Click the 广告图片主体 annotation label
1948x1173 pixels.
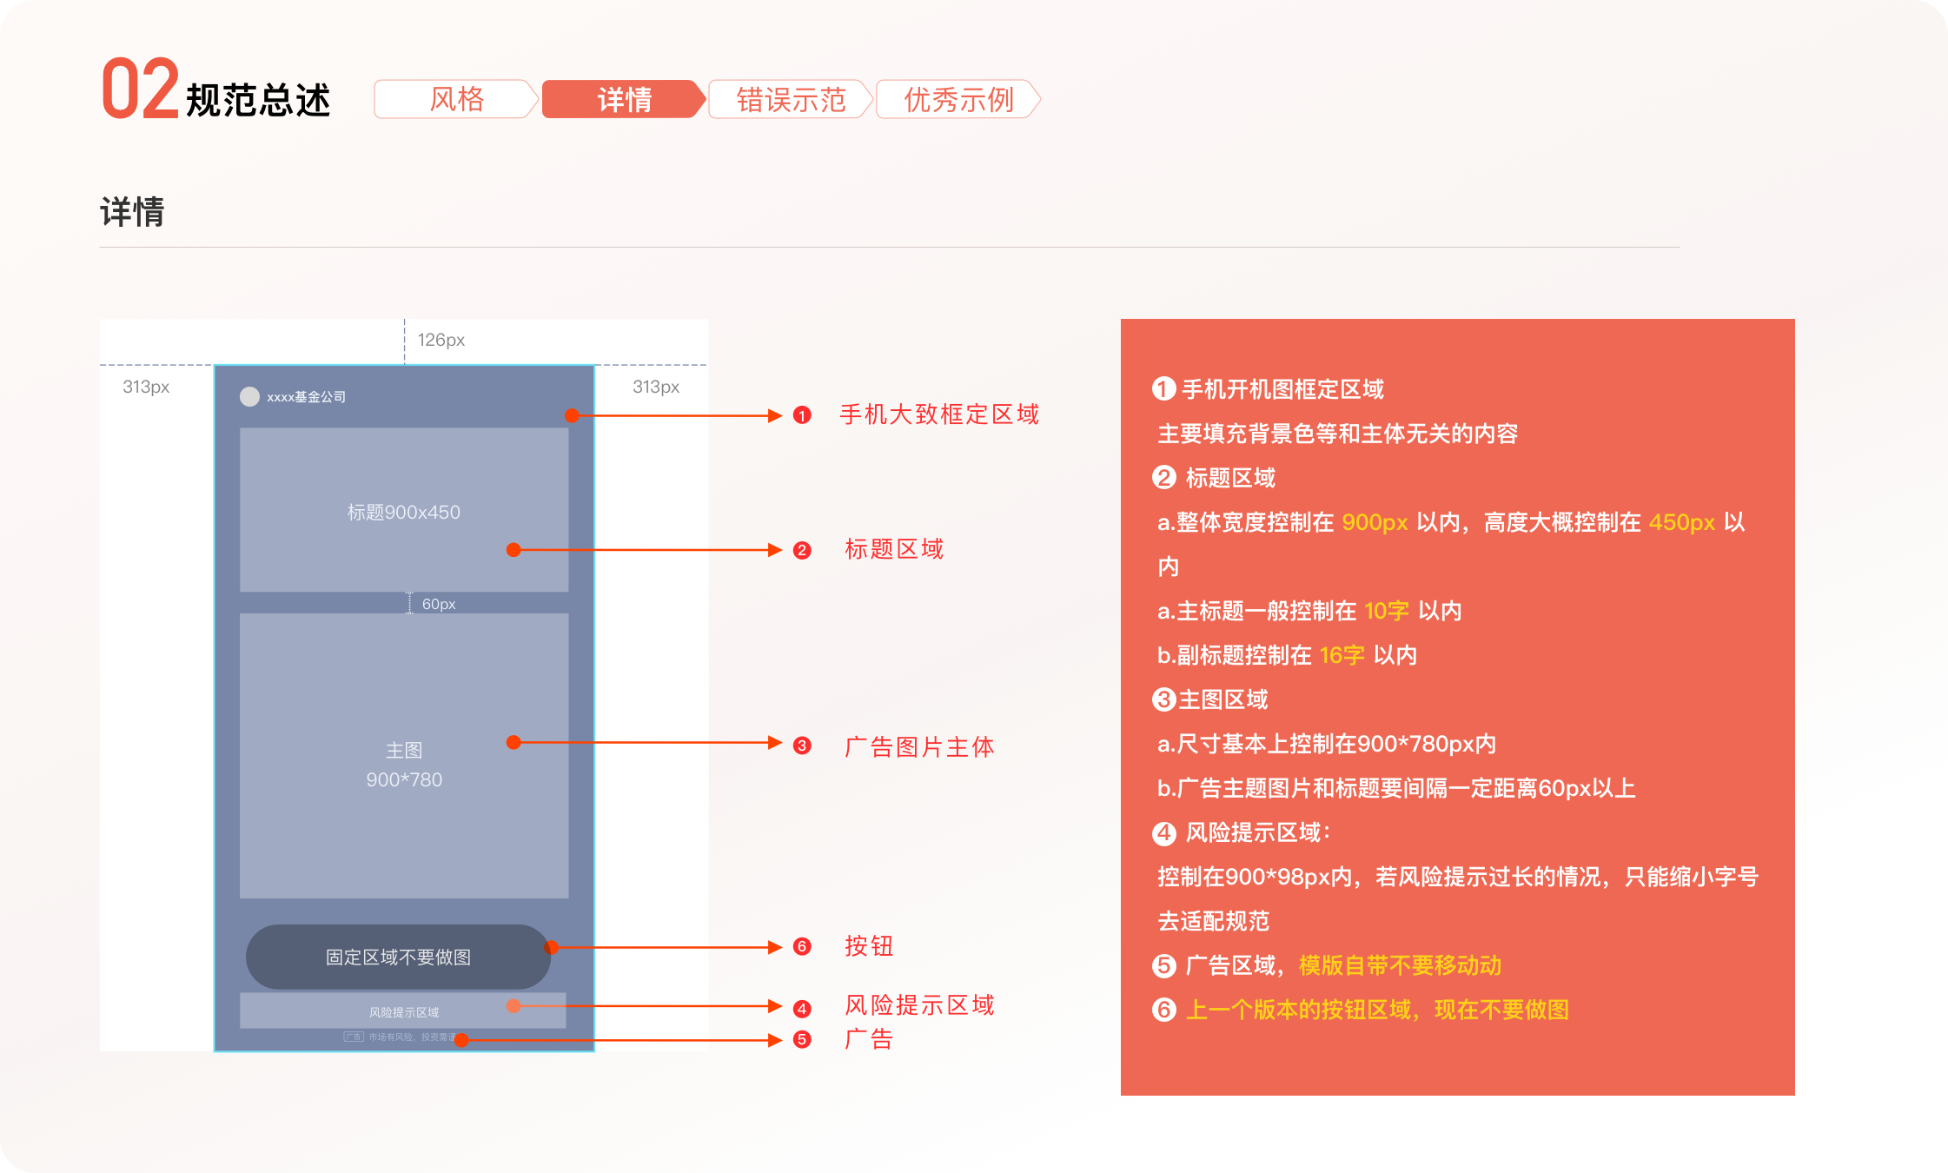pos(919,746)
